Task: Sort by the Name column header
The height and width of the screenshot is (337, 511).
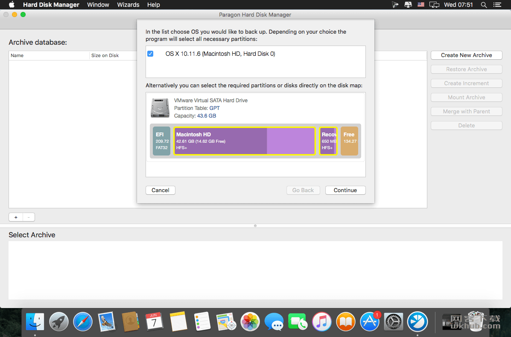Action: (x=49, y=55)
